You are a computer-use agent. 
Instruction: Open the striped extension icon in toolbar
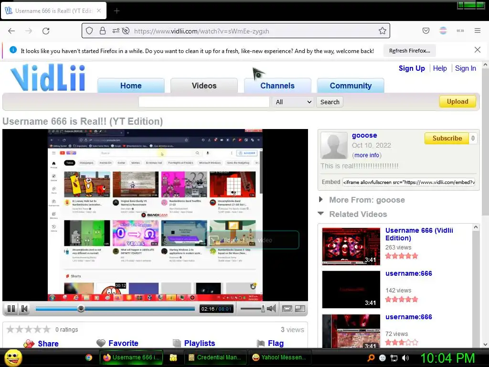(443, 31)
